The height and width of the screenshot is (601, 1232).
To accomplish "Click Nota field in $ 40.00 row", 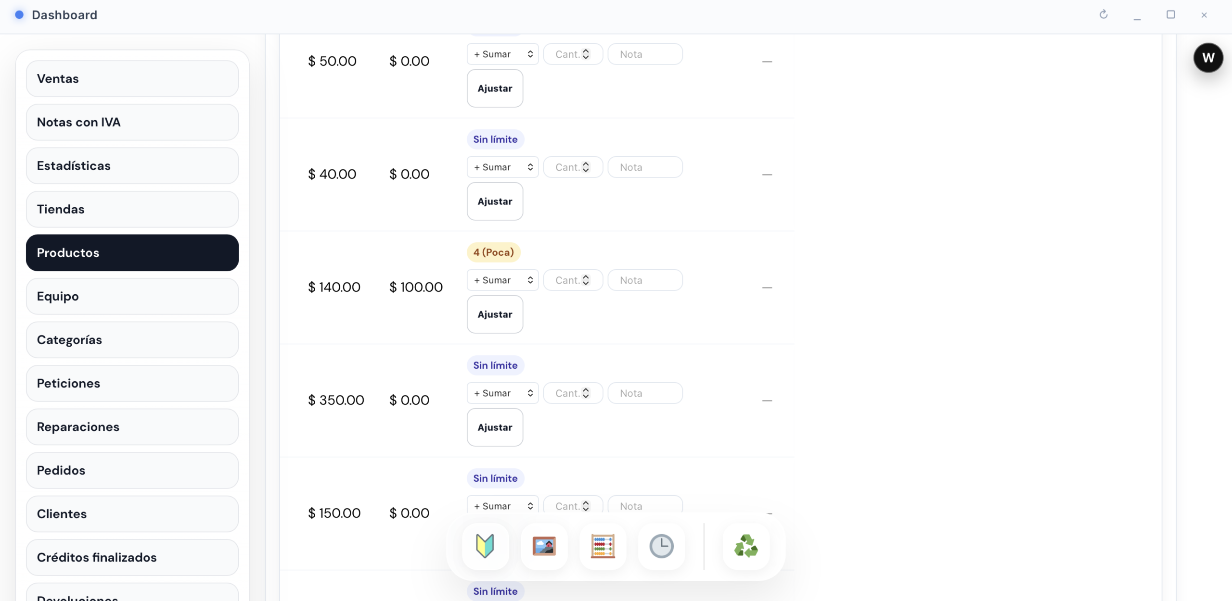I will tap(645, 167).
